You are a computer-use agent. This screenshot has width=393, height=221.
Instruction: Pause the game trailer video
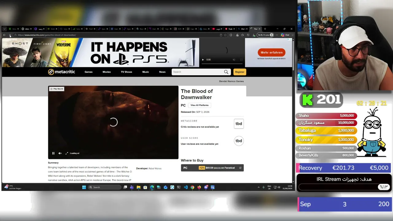tap(53, 153)
